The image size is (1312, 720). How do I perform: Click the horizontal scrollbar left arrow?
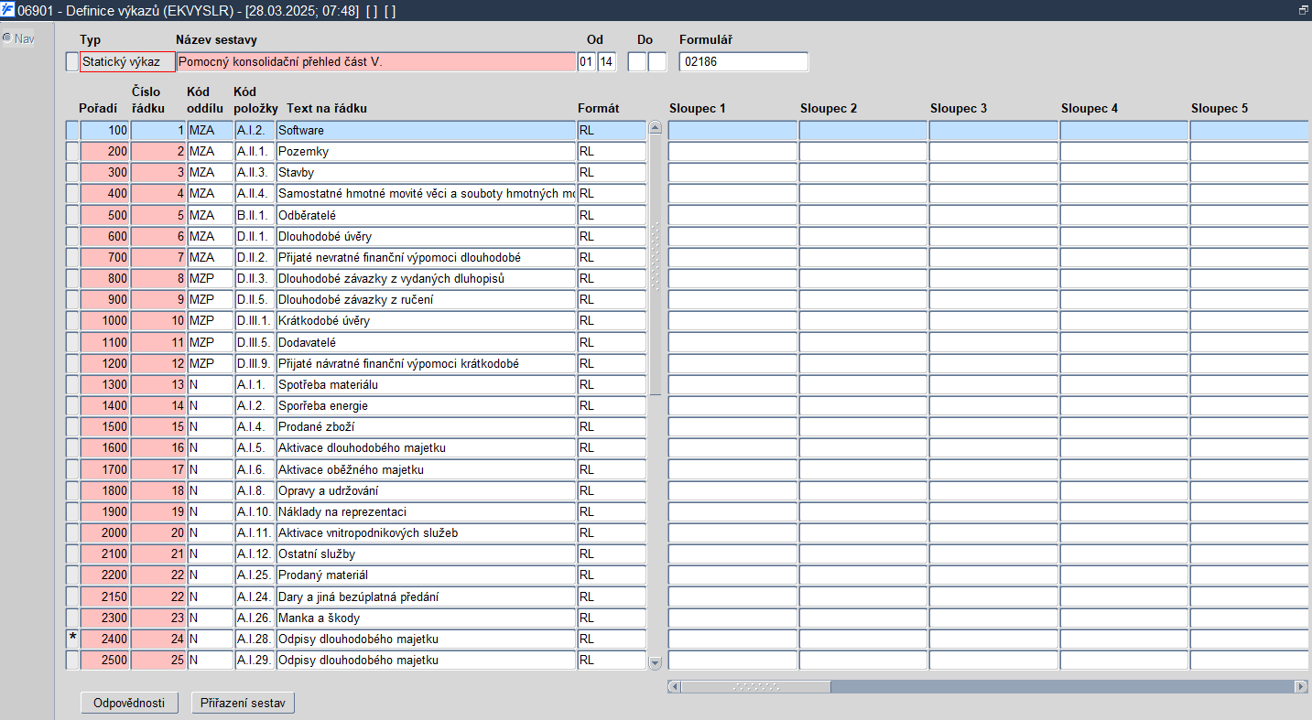674,686
